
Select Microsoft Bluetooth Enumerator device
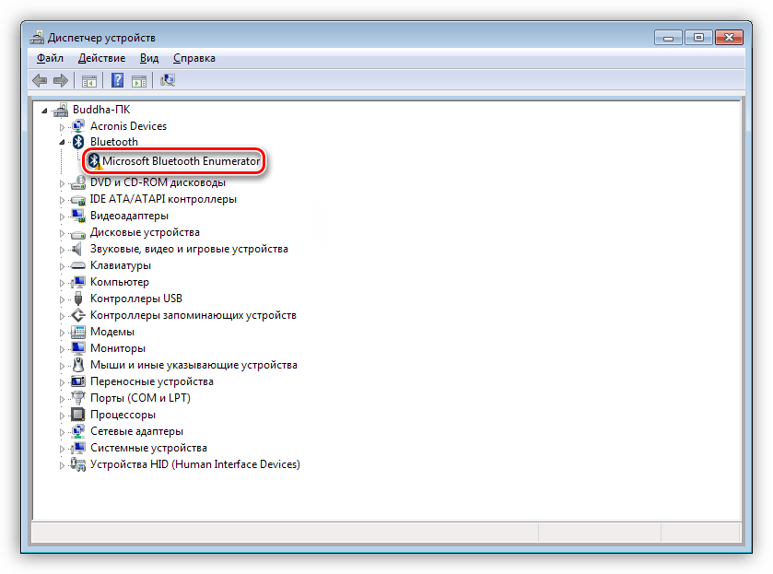tap(181, 161)
